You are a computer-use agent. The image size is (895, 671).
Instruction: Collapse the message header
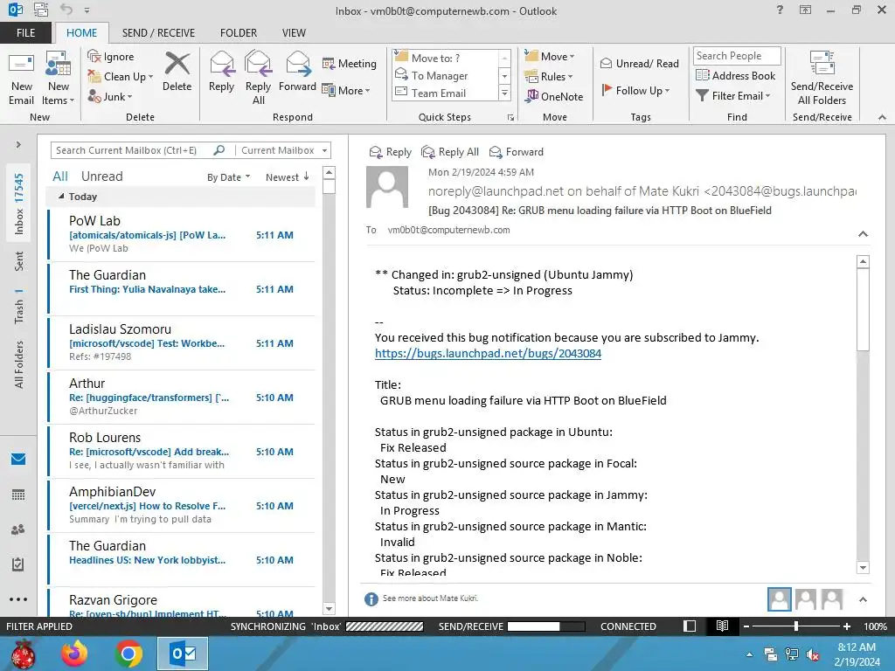863,234
